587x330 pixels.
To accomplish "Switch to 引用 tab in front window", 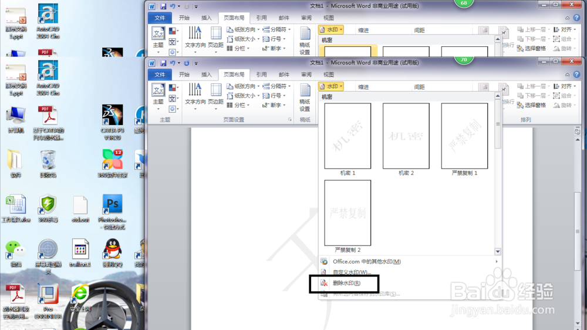I will [261, 75].
